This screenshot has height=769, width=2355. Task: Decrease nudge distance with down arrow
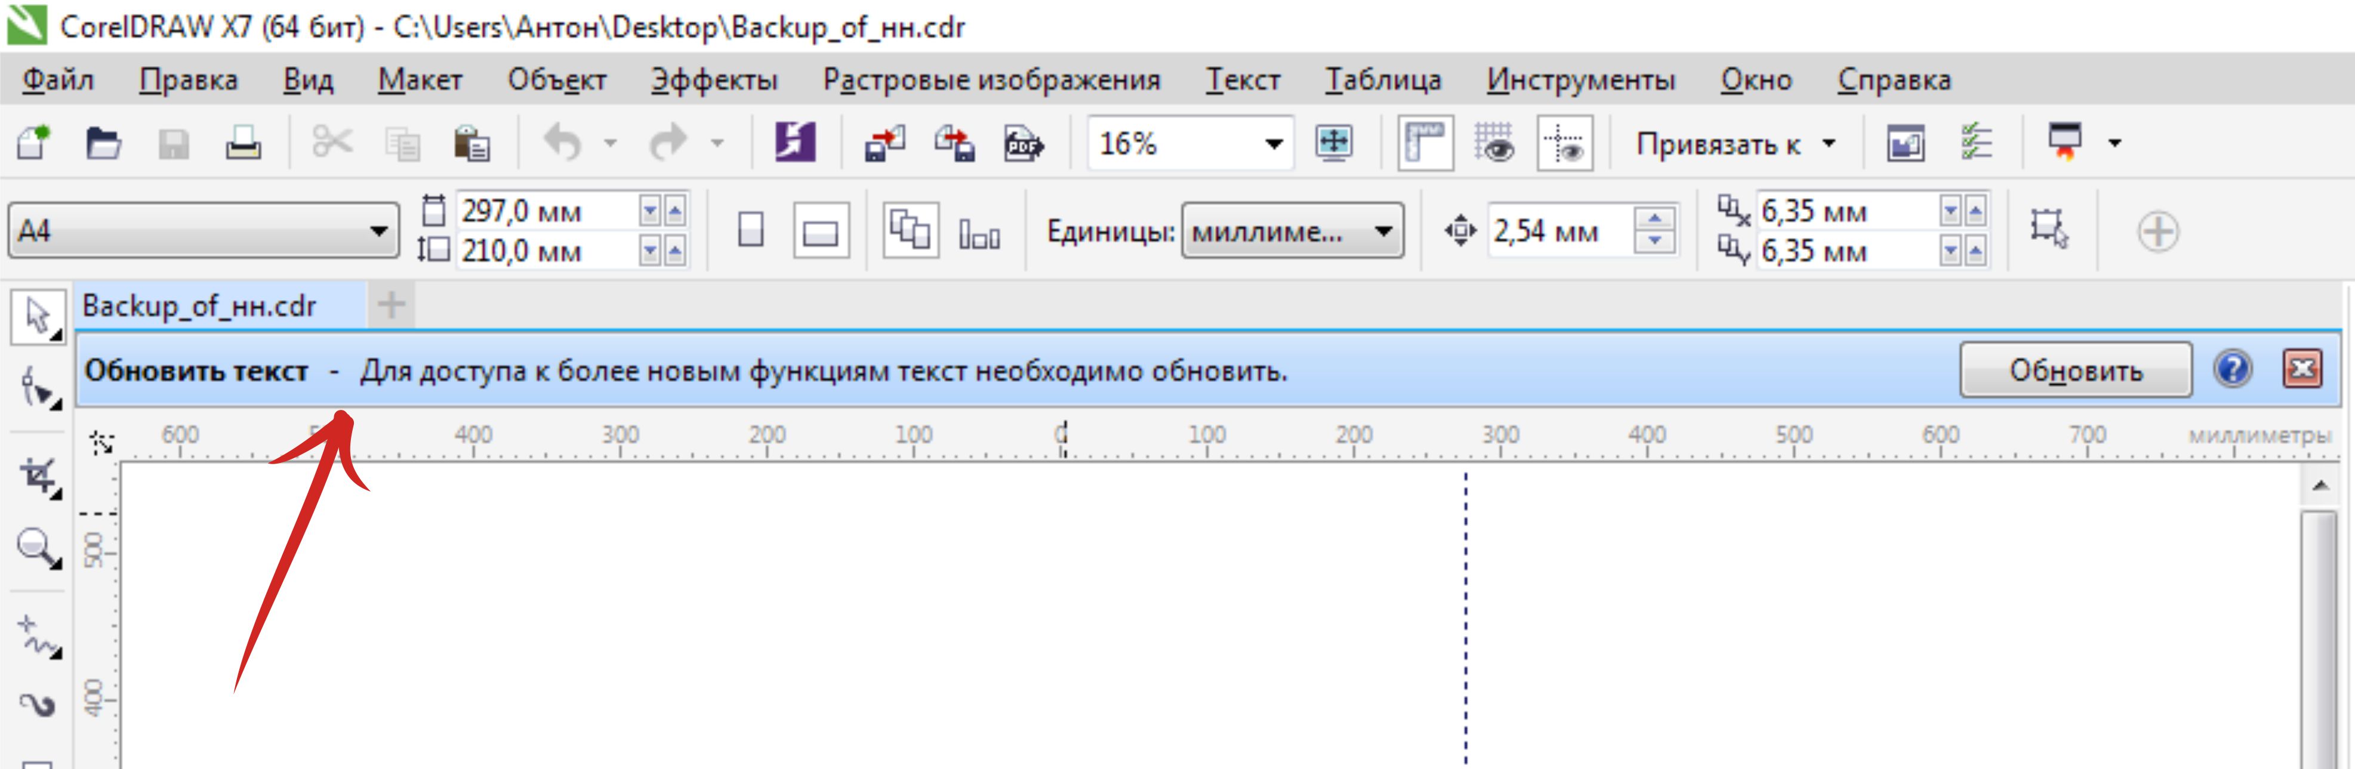pos(1654,242)
